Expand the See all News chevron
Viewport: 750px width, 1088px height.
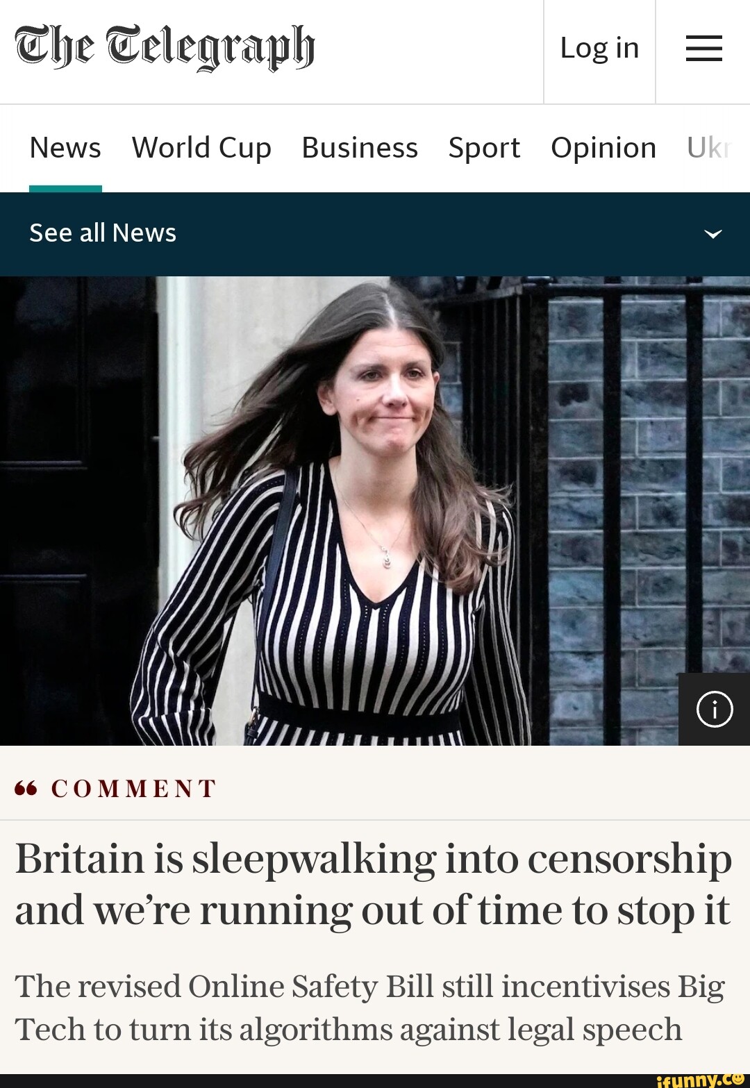point(713,234)
